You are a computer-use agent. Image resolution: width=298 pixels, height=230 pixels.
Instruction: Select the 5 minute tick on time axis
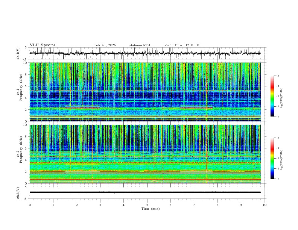point(147,205)
